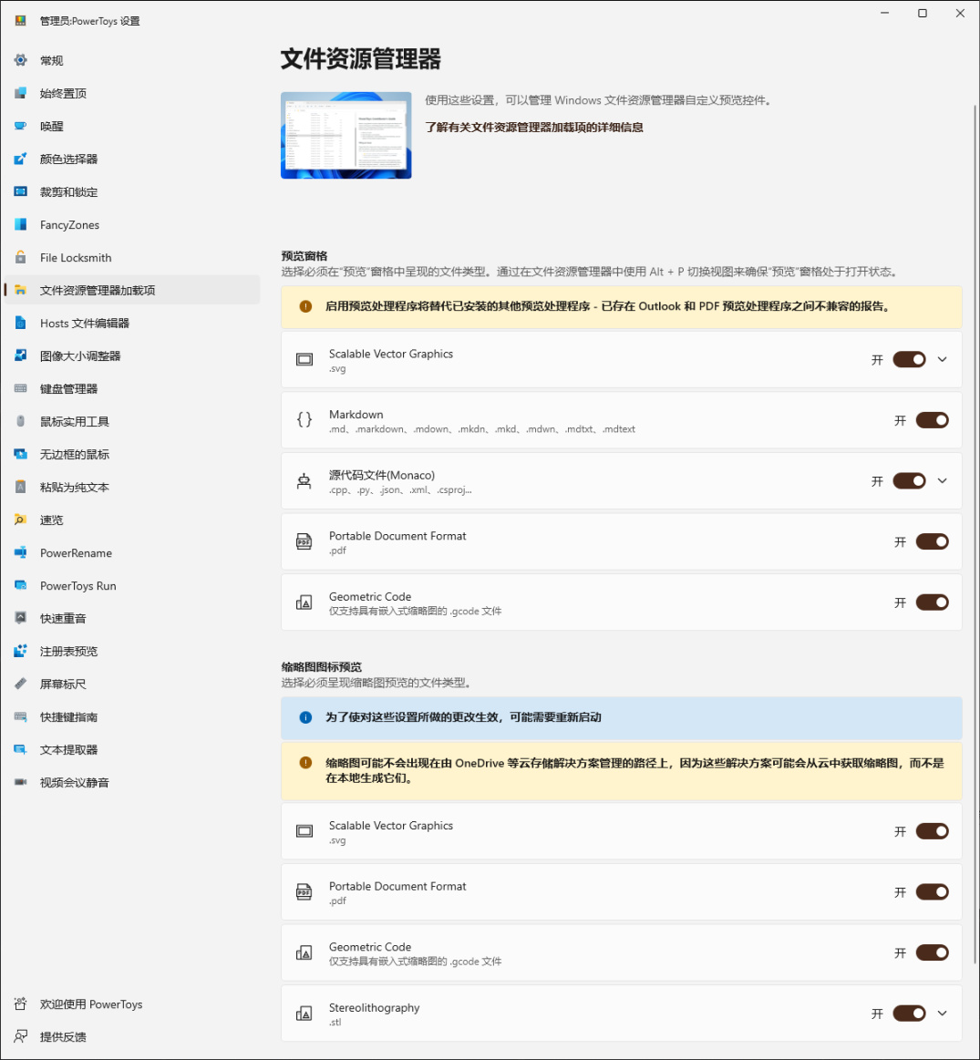
Task: Click the Outlook PDF incompatibility warning
Action: pos(622,306)
